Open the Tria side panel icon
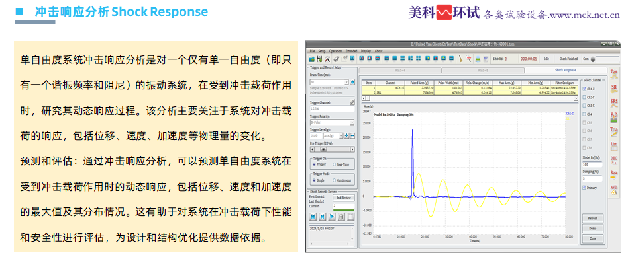Screen dimensions: 622x253 click(614, 131)
